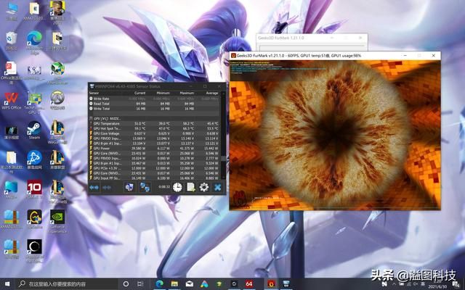
Task: Open Mail app from the taskbar
Action: (190, 284)
